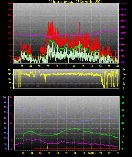The height and width of the screenshot is (157, 132).
Task: Click the 180 degree label on direction chart
Action: [9, 79]
